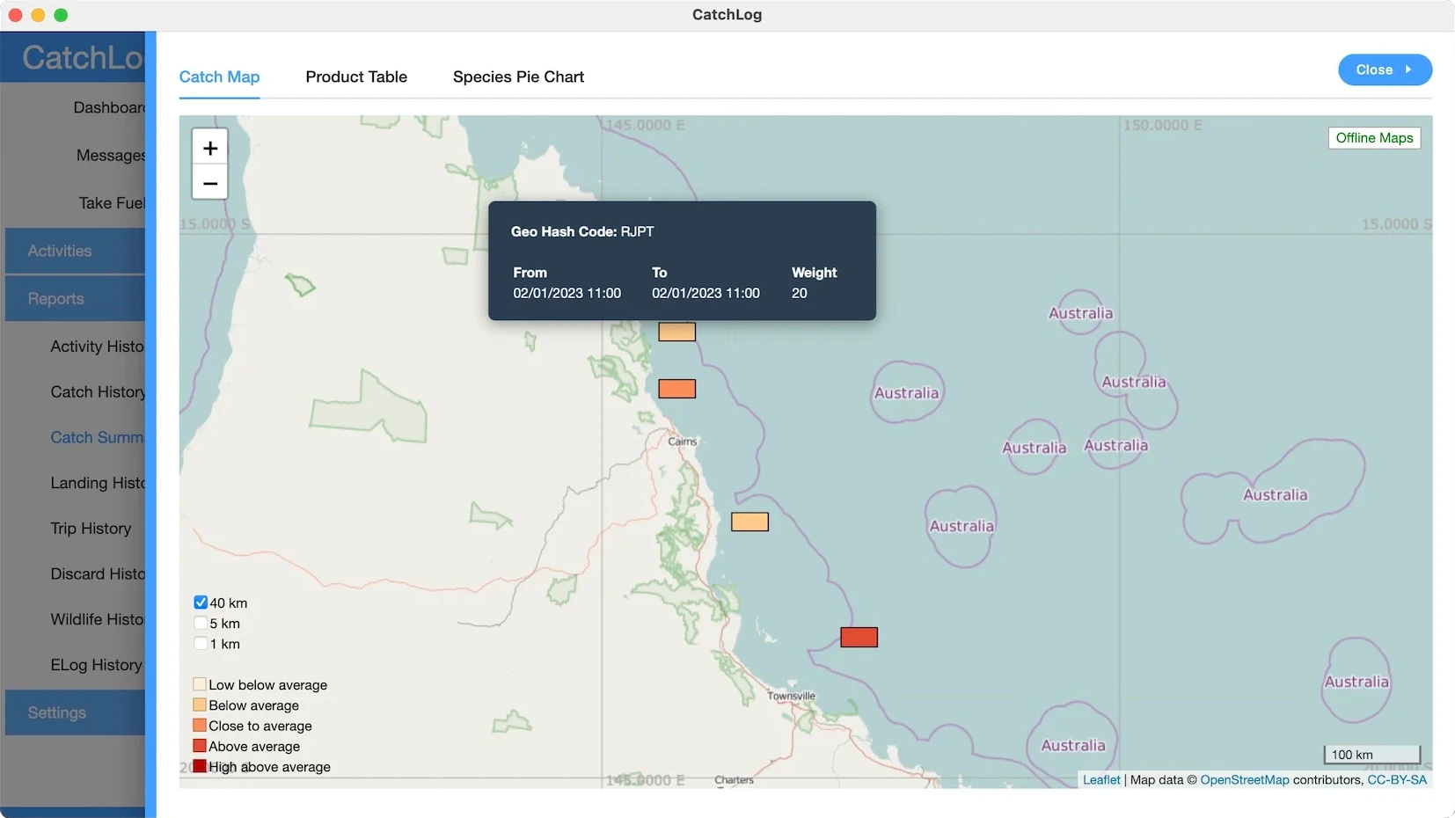
Task: Select the Catch Map tab
Action: point(219,77)
